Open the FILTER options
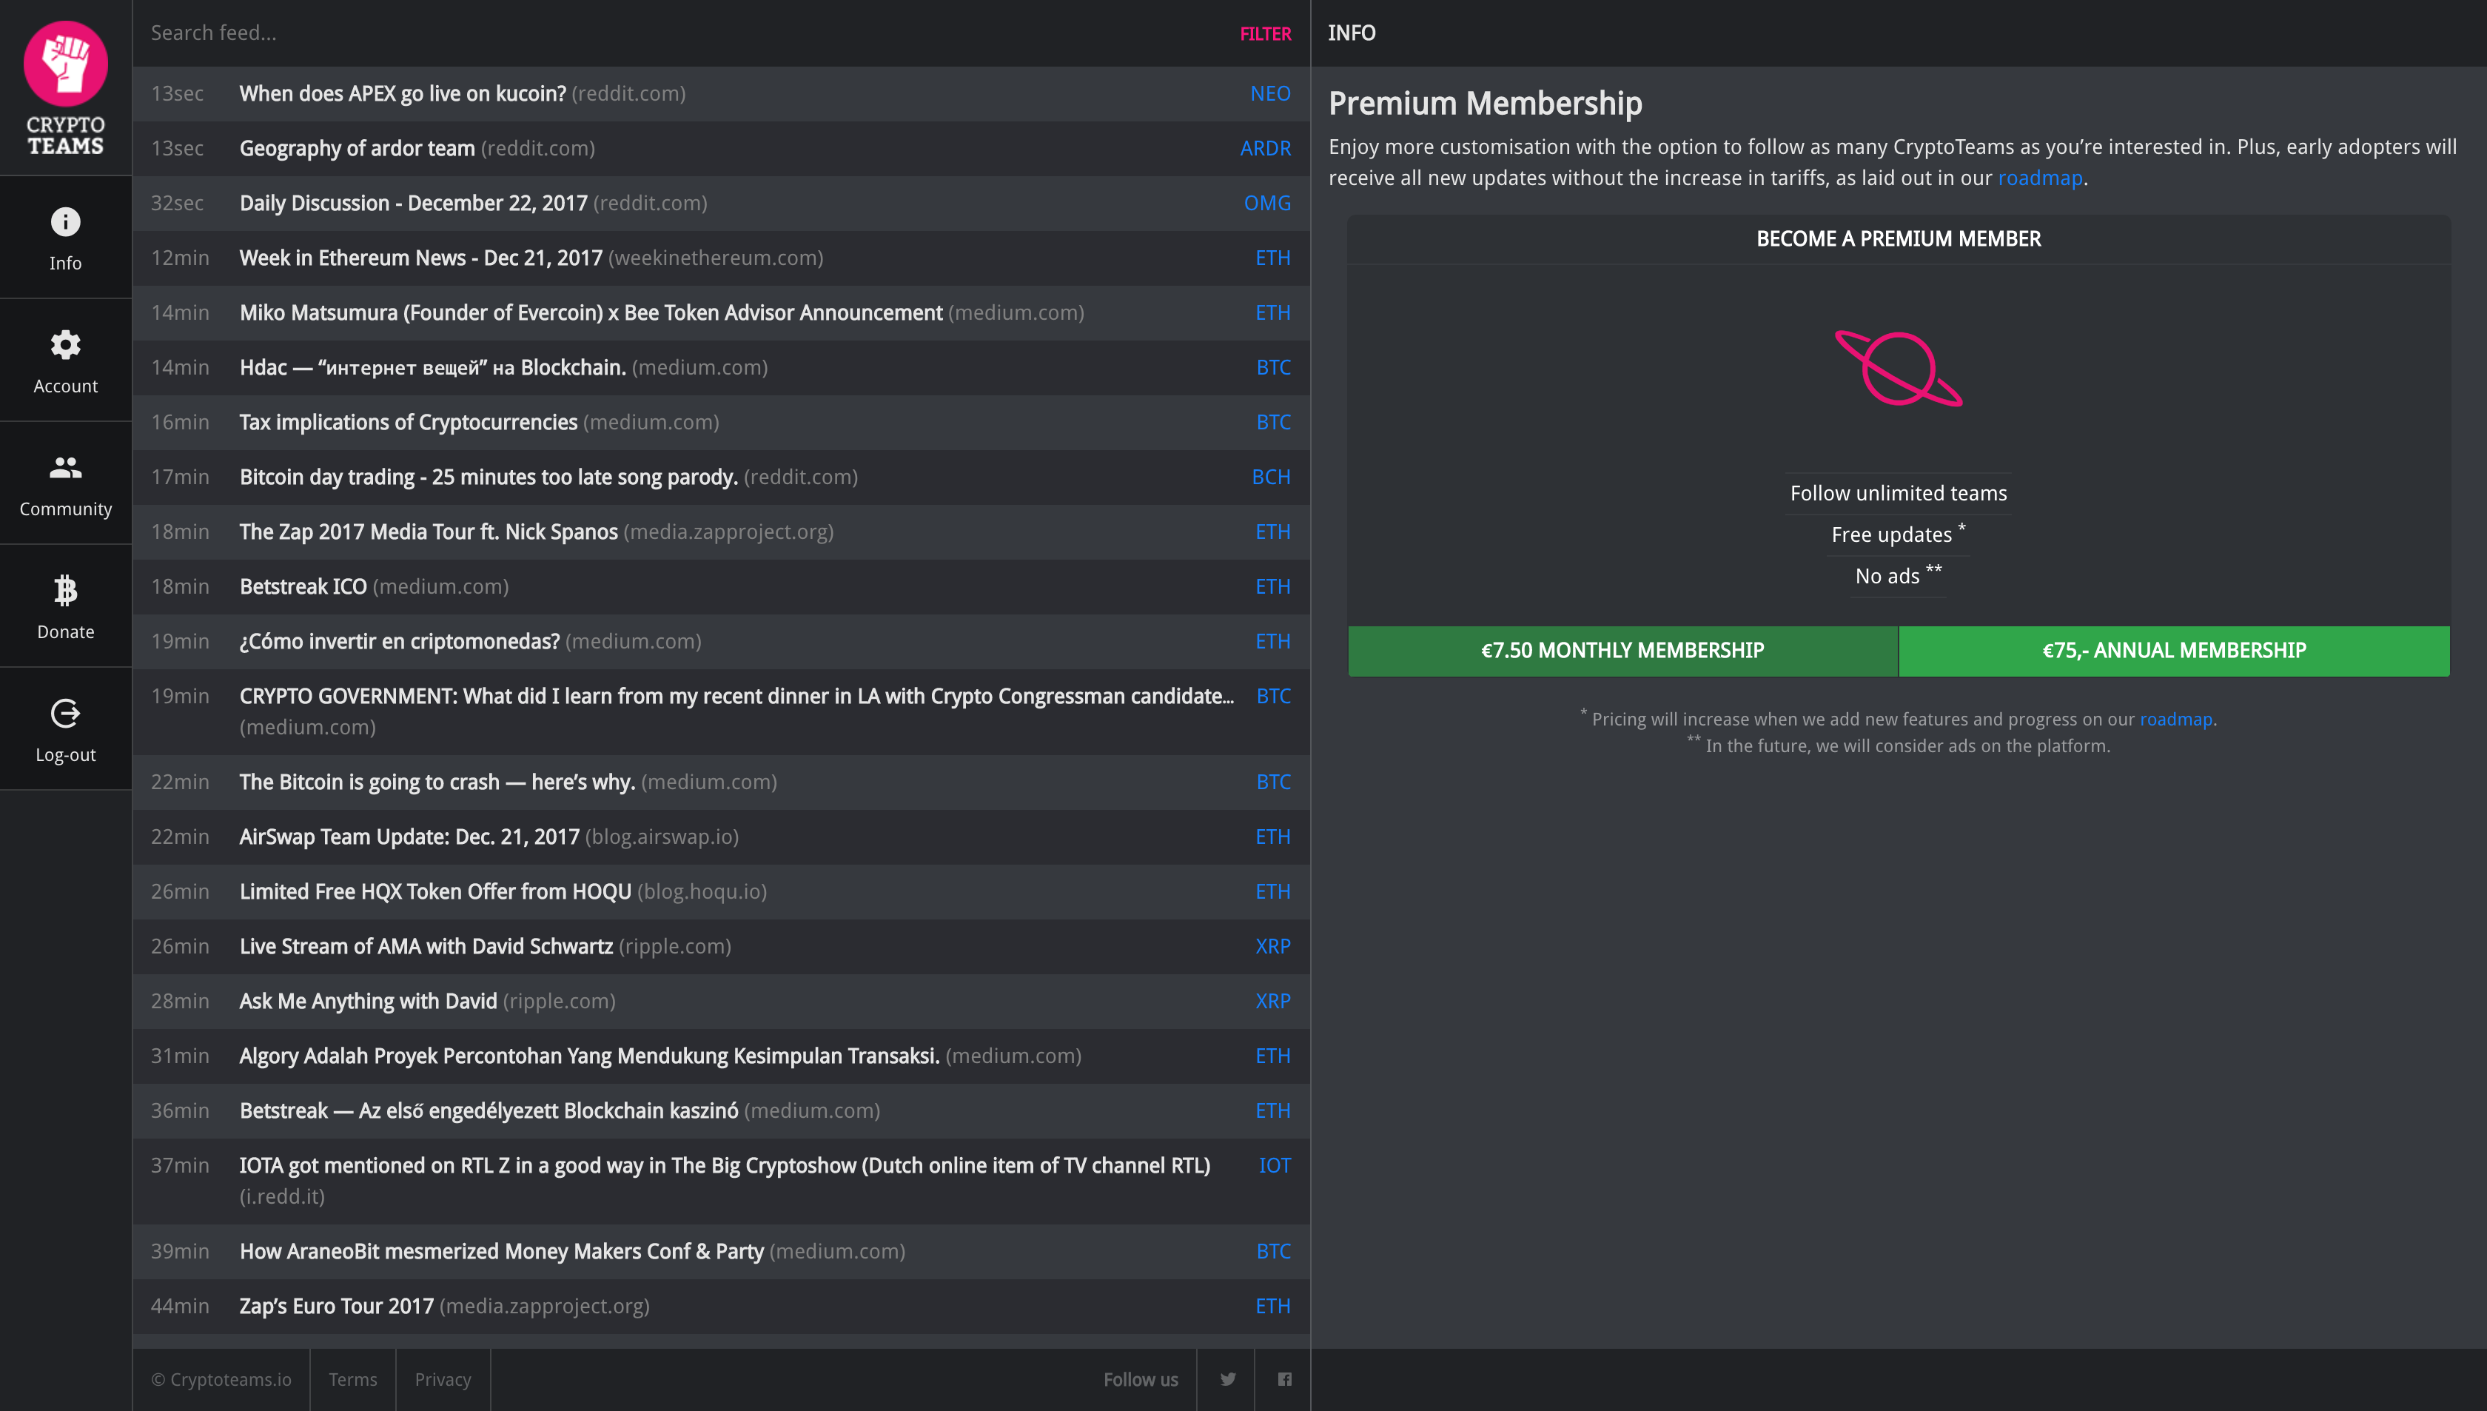 click(1264, 33)
